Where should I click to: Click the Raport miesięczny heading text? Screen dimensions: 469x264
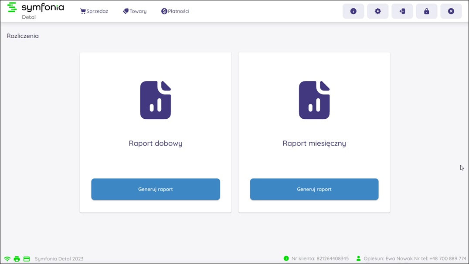[x=314, y=143]
